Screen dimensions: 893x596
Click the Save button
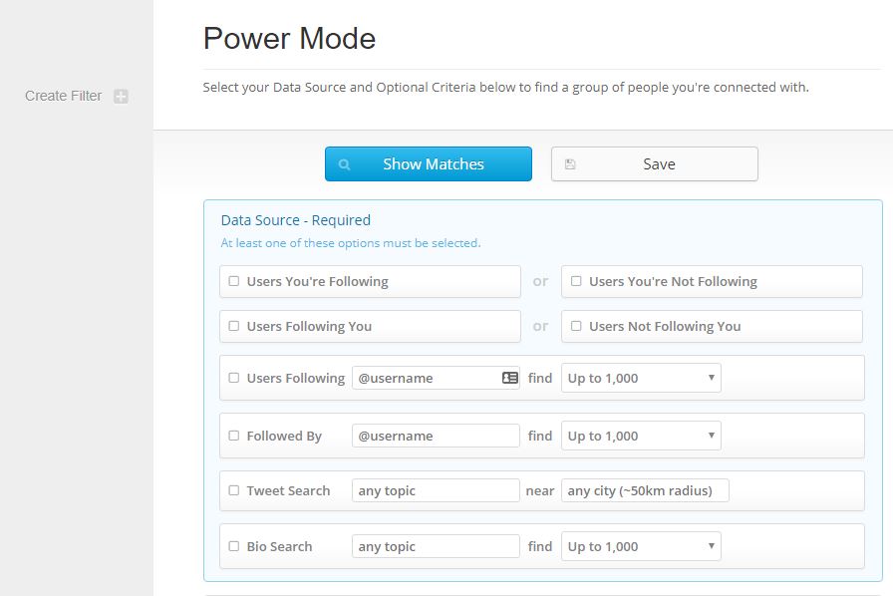click(655, 164)
